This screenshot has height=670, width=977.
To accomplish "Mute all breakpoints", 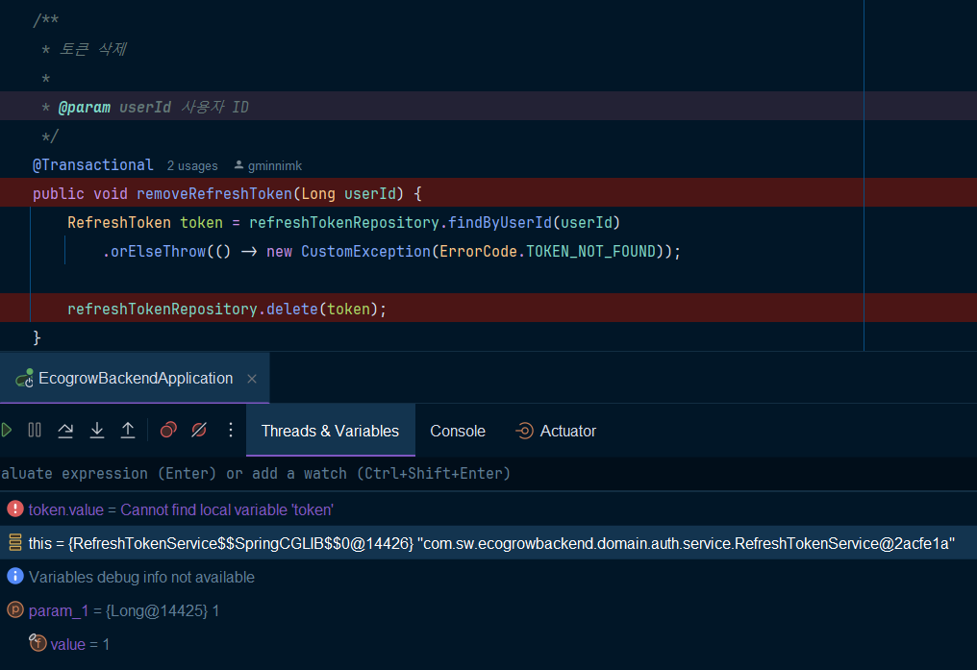I will (199, 431).
